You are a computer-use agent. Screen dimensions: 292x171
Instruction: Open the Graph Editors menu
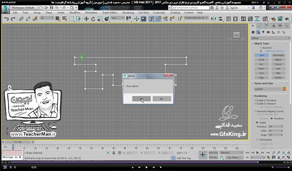point(110,12)
